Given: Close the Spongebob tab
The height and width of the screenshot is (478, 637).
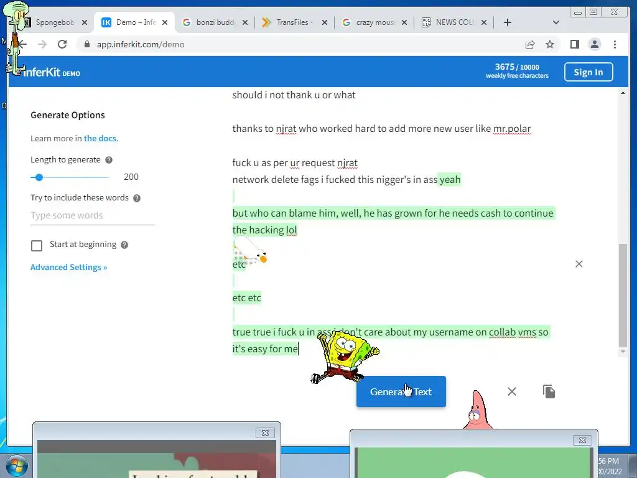Looking at the screenshot, I should click(x=85, y=22).
